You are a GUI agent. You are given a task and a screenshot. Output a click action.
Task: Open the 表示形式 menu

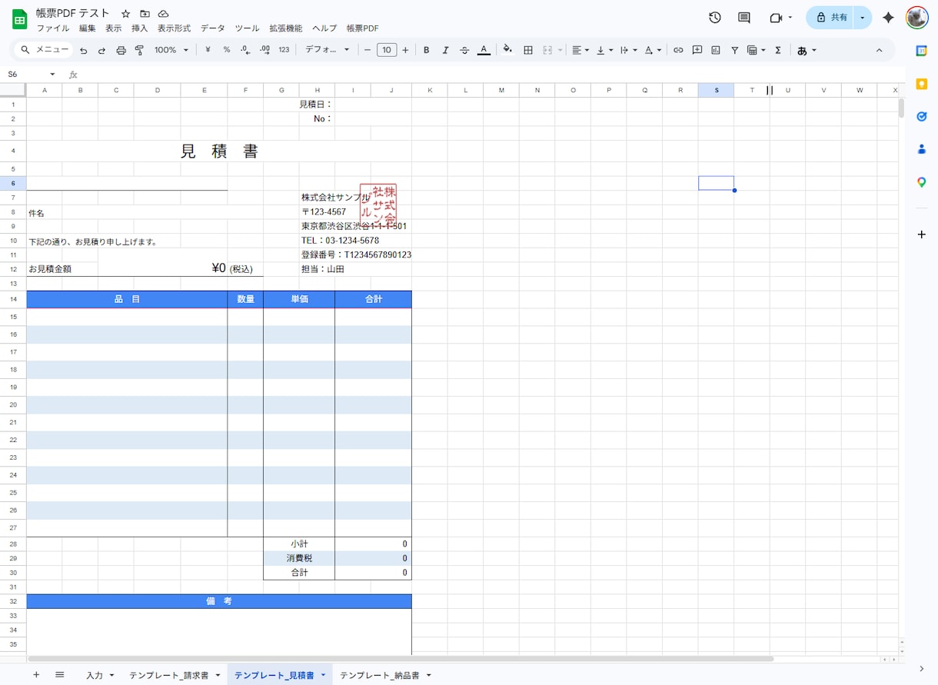pyautogui.click(x=175, y=28)
